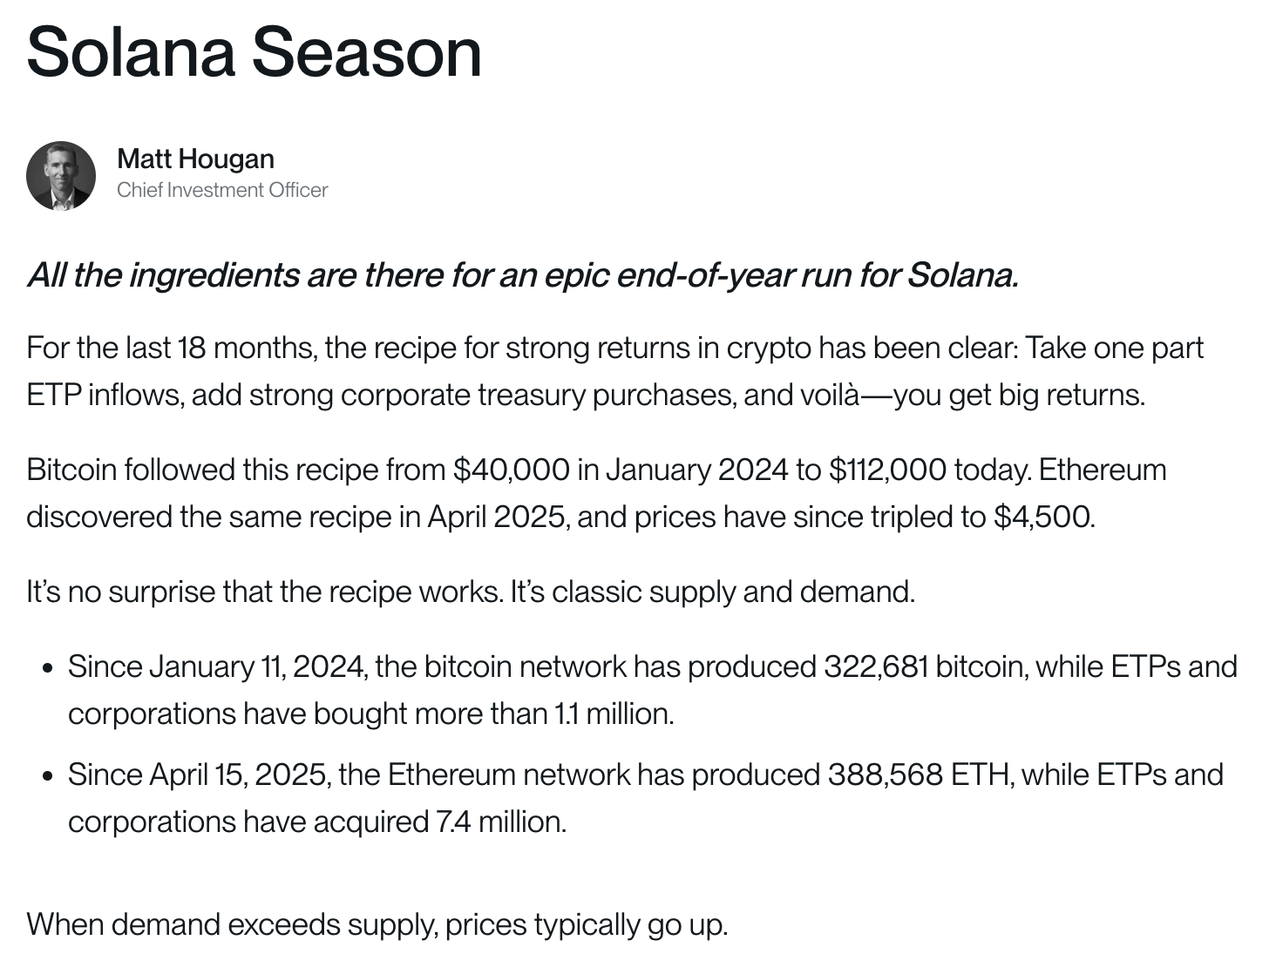
Task: Click the italic "All the ingredients" subheading
Action: click(x=523, y=275)
